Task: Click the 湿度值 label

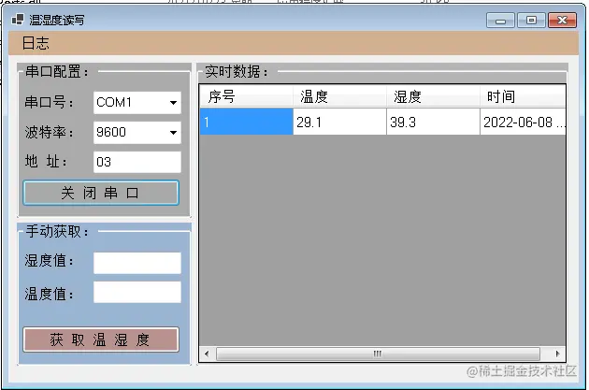Action: [50, 261]
